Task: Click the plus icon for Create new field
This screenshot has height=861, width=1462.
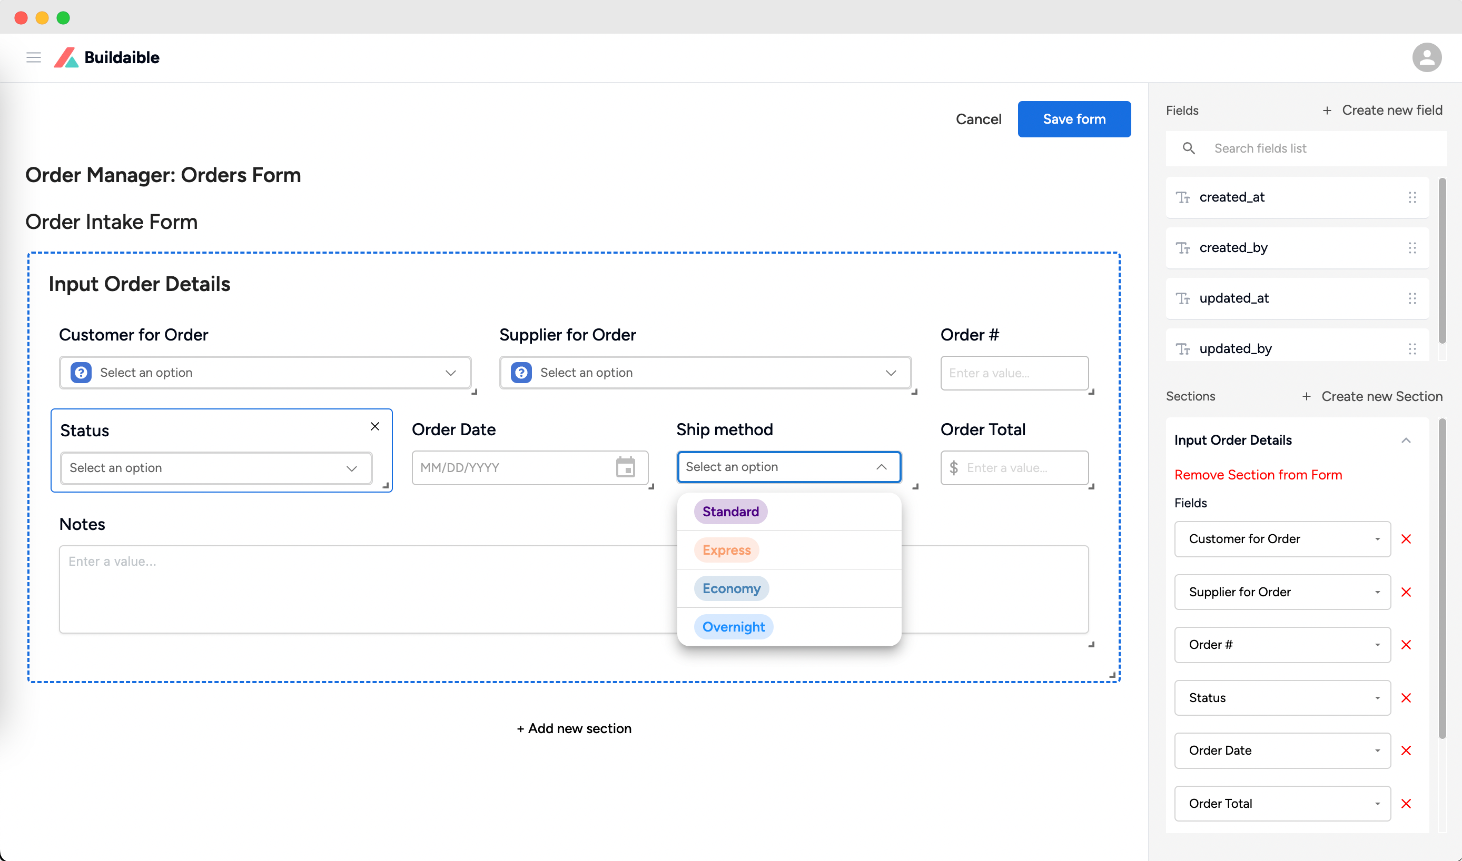Action: (1327, 110)
